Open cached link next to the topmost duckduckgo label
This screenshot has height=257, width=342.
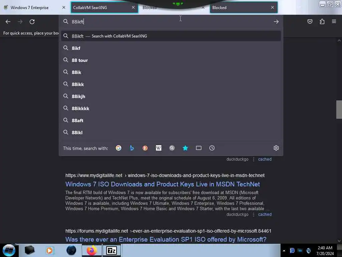[x=265, y=159]
